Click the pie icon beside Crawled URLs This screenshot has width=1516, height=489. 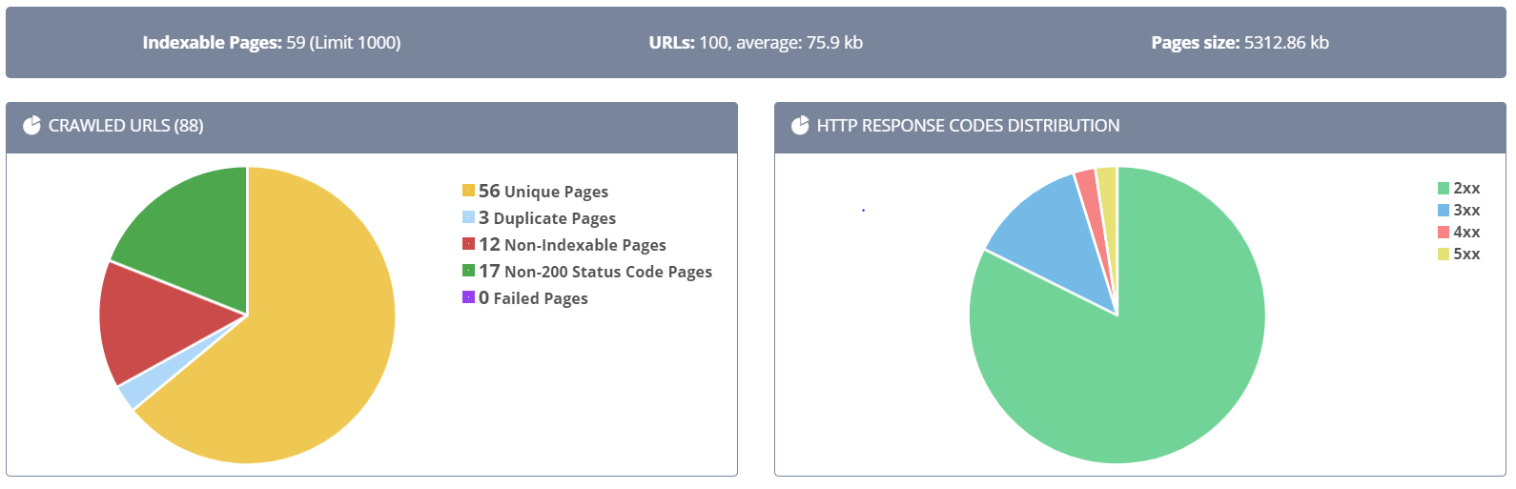tap(31, 126)
